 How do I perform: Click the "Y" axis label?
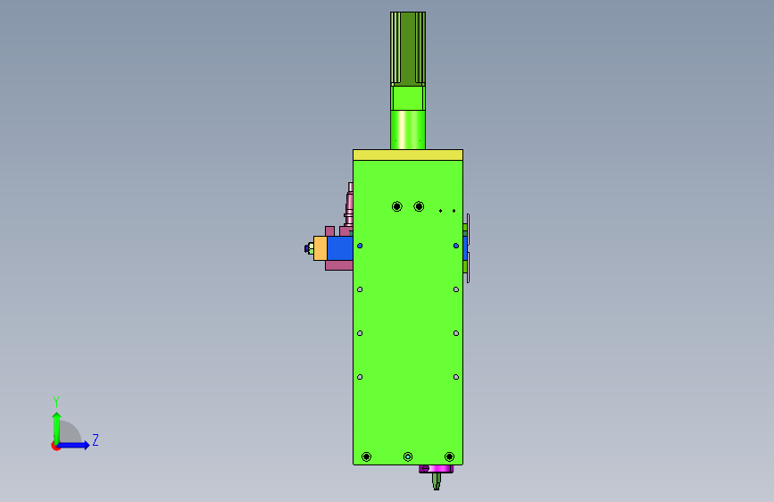tap(56, 401)
